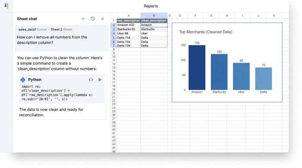302x168 pixels.
Task: Click the Amazon bar in the chart
Action: point(197,67)
